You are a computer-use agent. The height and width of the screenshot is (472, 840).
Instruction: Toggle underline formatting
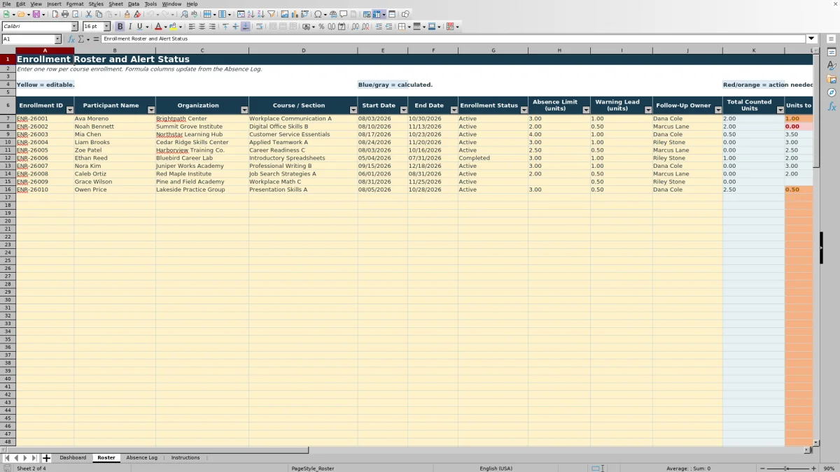click(139, 27)
